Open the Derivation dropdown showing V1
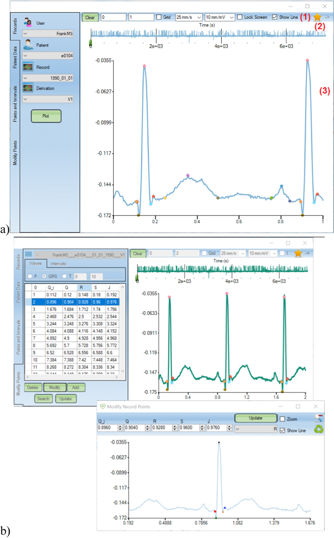Screen dimensions: 334x538 (x=48, y=99)
